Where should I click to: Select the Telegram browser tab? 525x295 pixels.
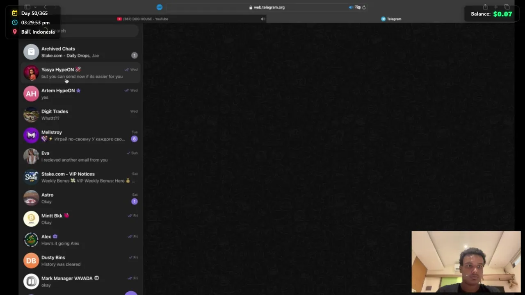coord(391,19)
